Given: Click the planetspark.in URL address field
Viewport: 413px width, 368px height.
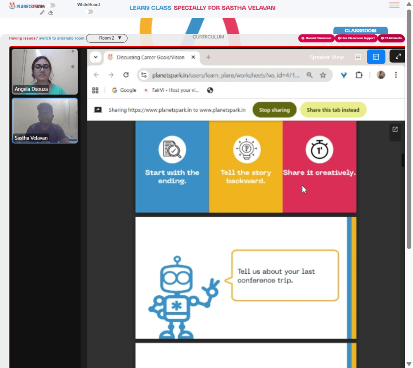Looking at the screenshot, I should point(226,75).
